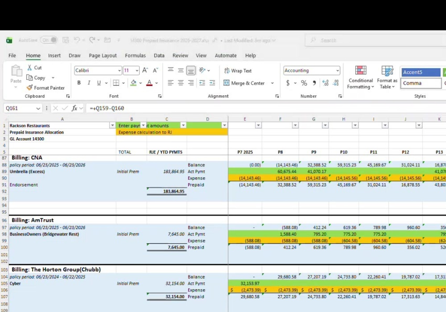The height and width of the screenshot is (312, 446).
Task: Open the Page Layout tab
Action: click(x=103, y=56)
